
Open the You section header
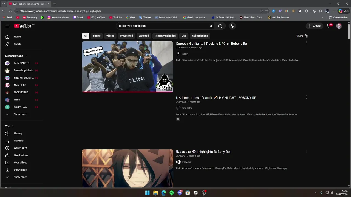(x=9, y=126)
